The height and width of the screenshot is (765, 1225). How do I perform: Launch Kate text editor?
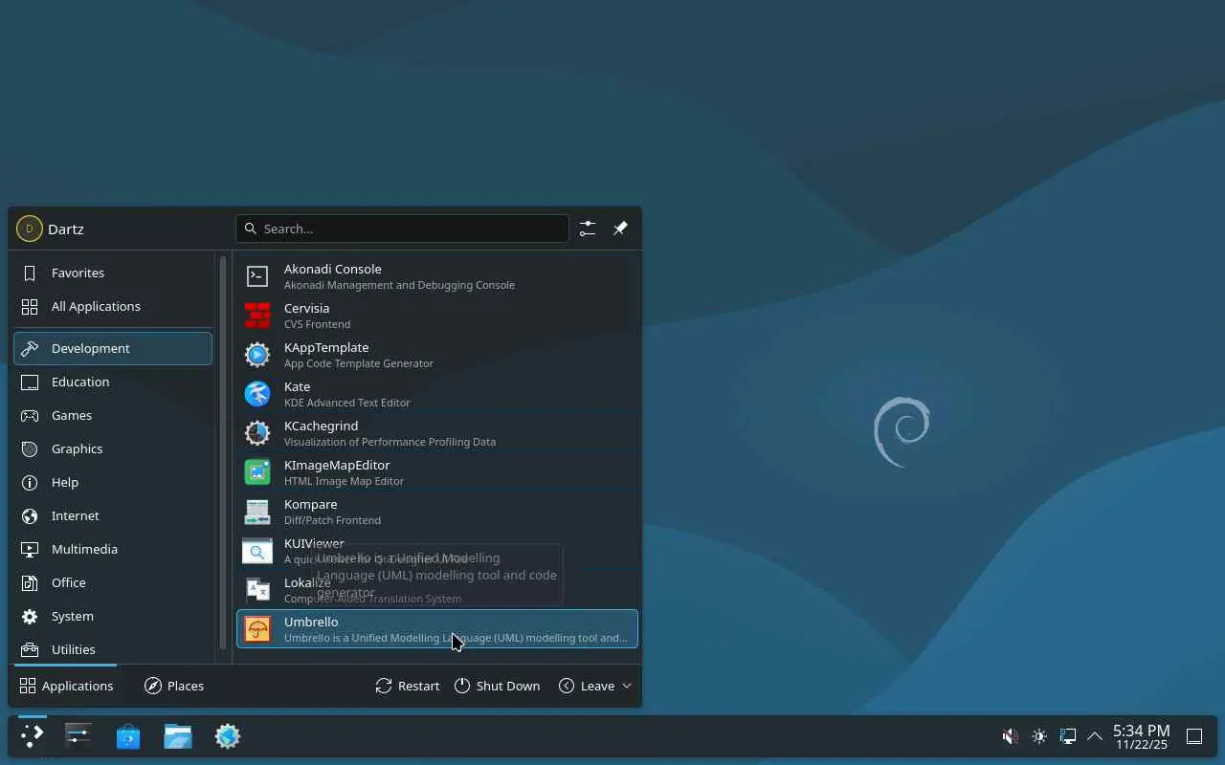[x=436, y=394]
